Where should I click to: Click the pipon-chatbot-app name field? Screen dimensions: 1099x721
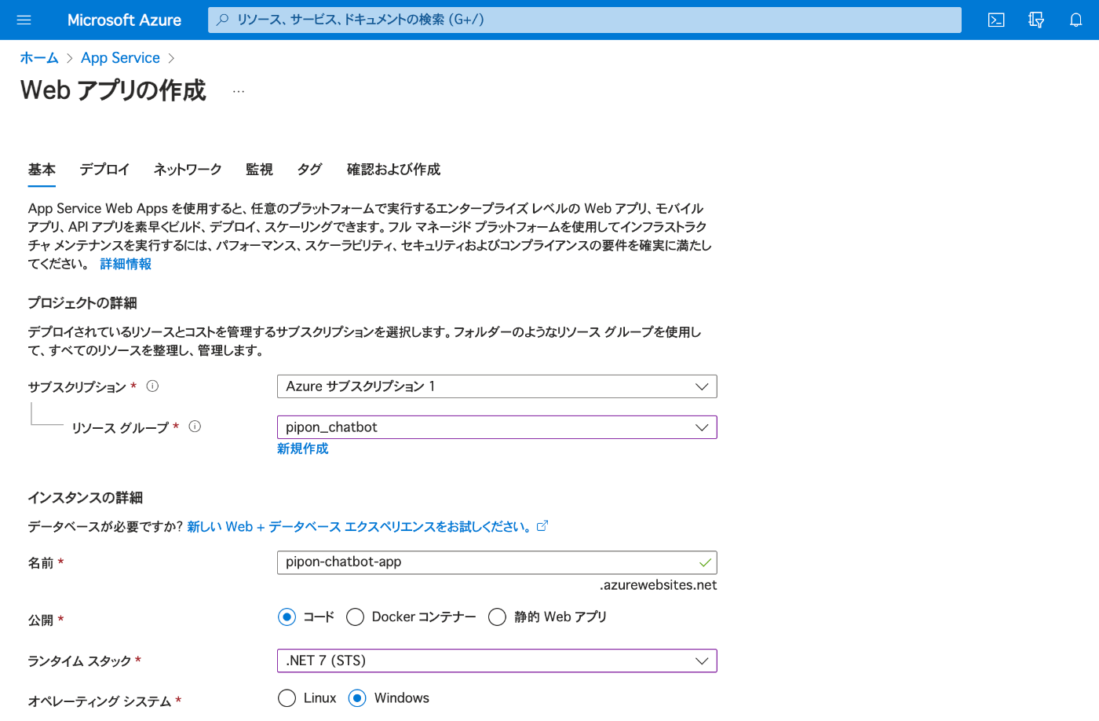(497, 562)
